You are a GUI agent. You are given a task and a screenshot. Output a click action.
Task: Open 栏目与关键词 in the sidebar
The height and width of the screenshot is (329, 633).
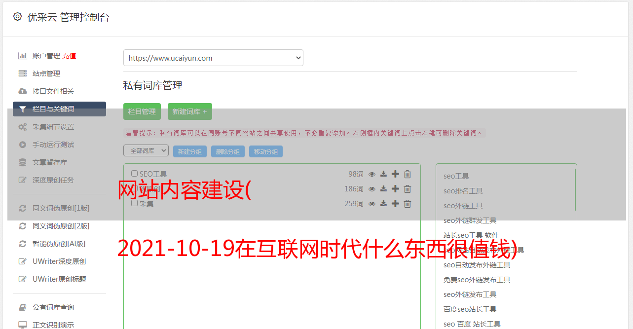tap(59, 109)
